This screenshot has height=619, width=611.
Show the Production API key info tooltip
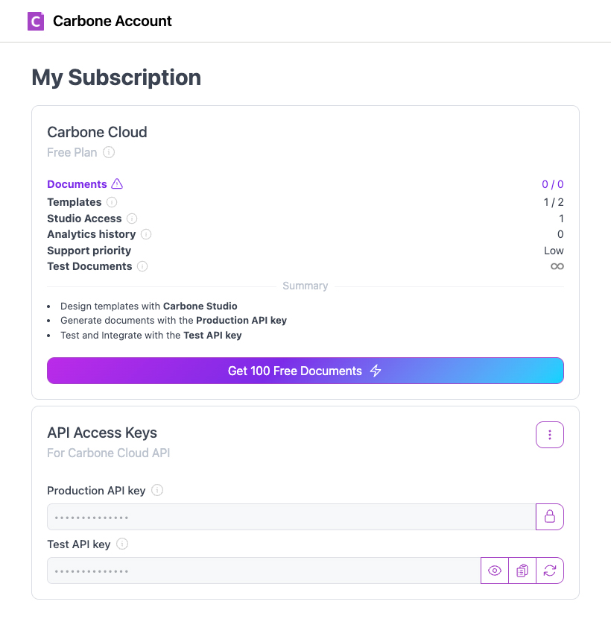157,490
